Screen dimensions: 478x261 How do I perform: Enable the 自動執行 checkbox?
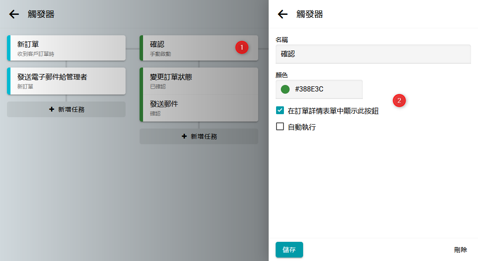(x=280, y=127)
